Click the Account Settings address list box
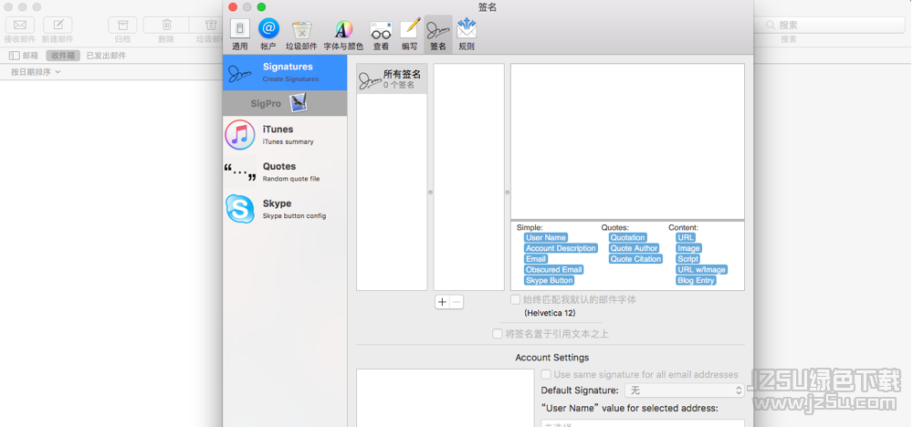913x427 pixels. pyautogui.click(x=445, y=398)
